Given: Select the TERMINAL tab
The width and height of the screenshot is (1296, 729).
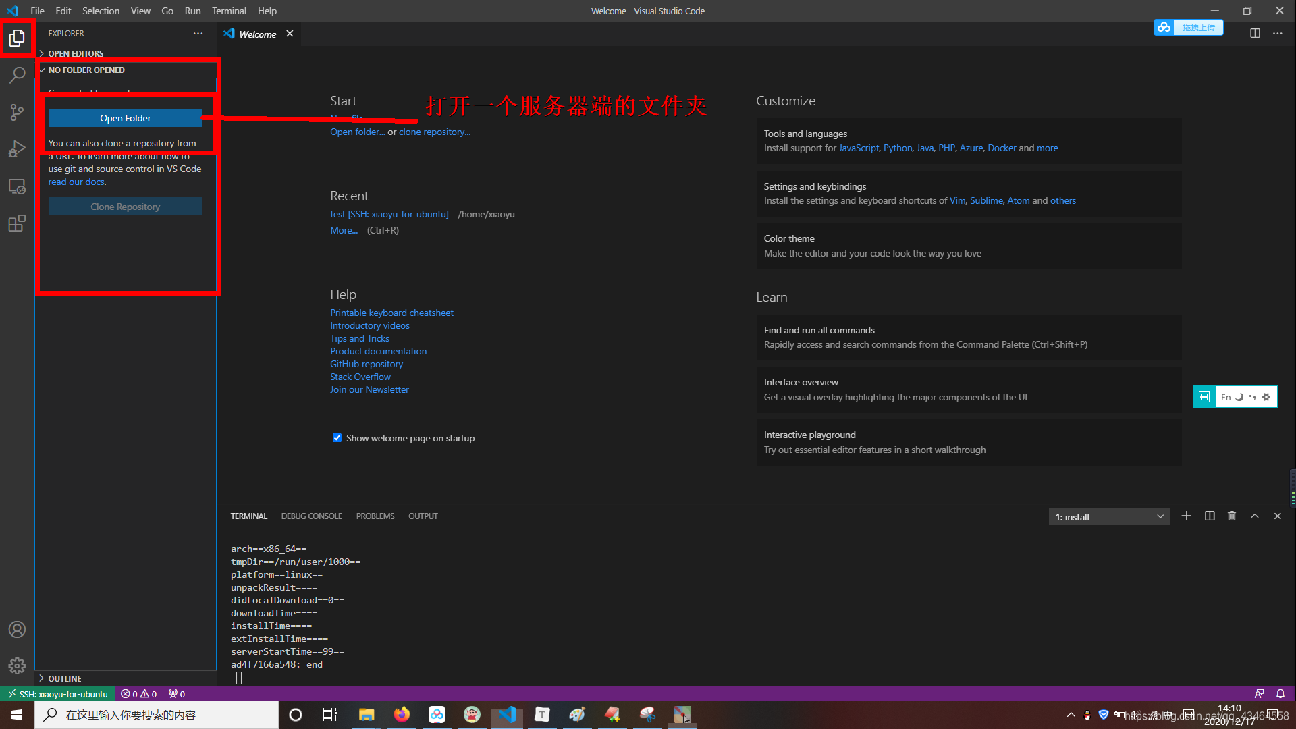Looking at the screenshot, I should pos(248,516).
